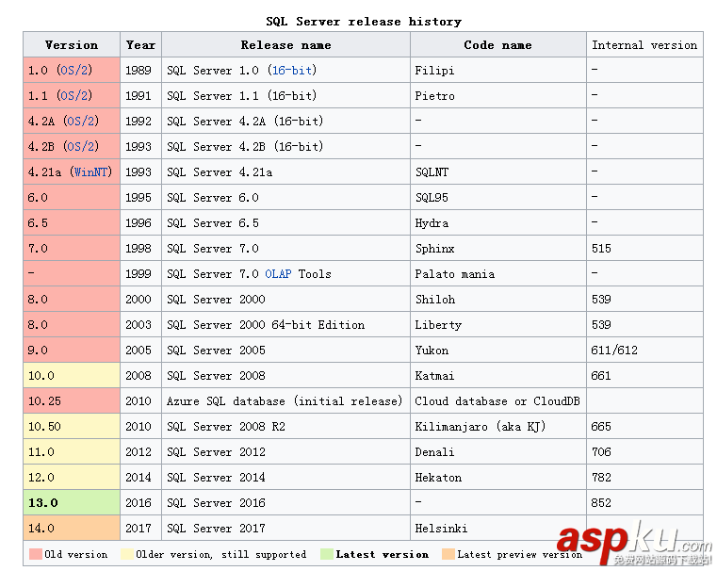Click release name SQL Server 2000 64-bit Edition
Screen dimensions: 717x571
pos(266,325)
